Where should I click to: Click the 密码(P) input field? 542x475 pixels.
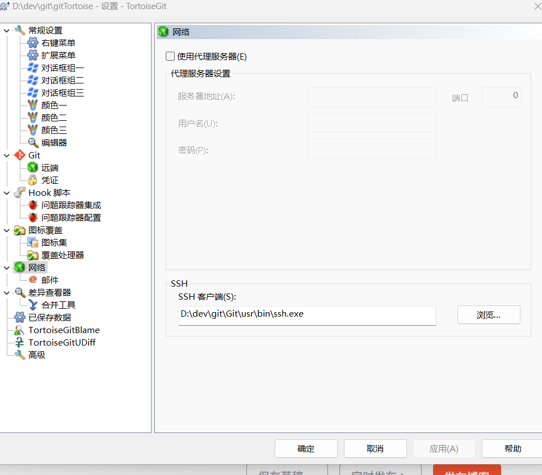tap(372, 148)
